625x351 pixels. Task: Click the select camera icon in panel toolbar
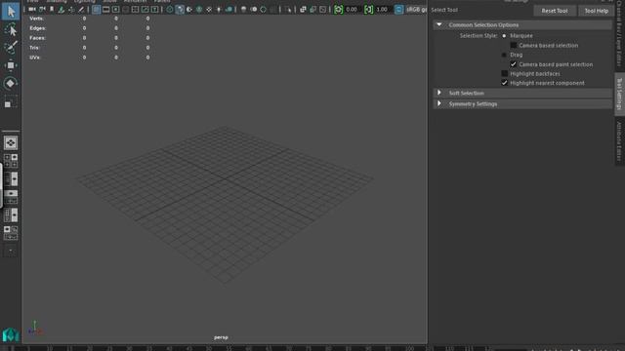pos(32,9)
